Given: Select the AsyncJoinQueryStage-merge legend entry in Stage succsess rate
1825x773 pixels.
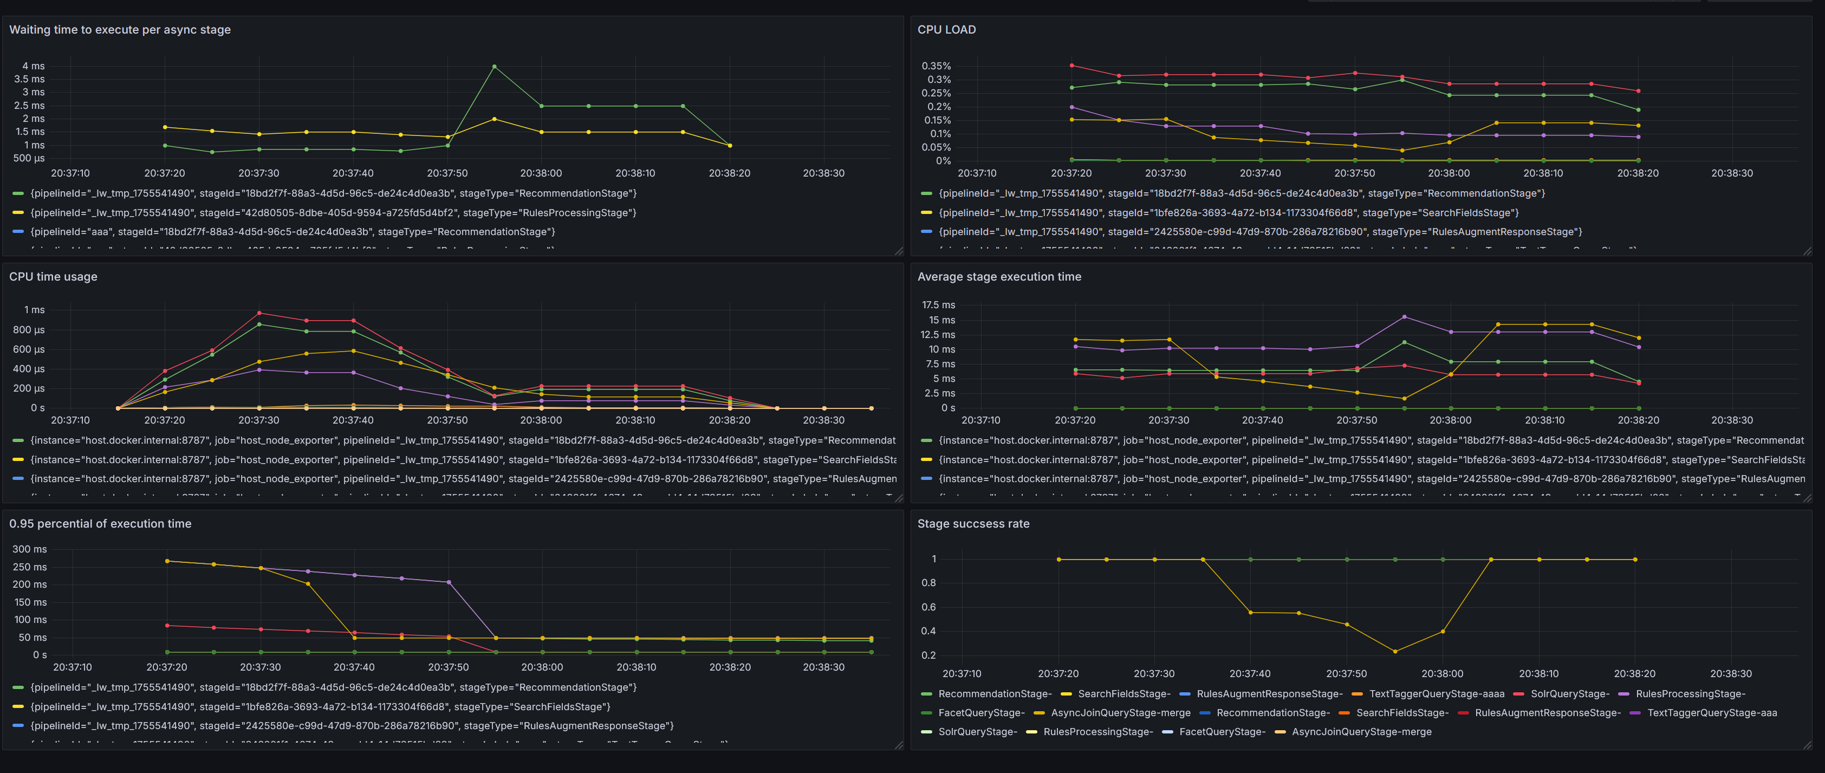Looking at the screenshot, I should pos(1118,712).
